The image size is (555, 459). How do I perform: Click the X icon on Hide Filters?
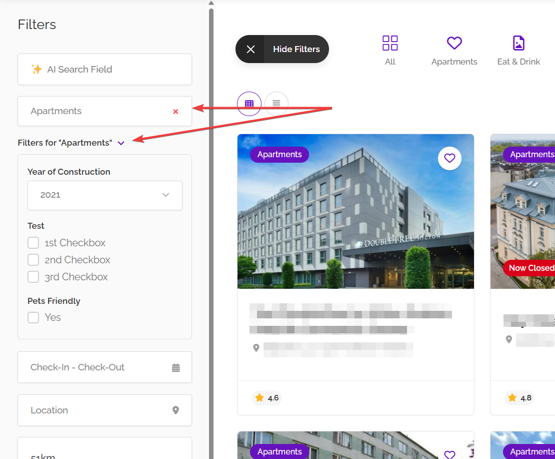point(250,49)
